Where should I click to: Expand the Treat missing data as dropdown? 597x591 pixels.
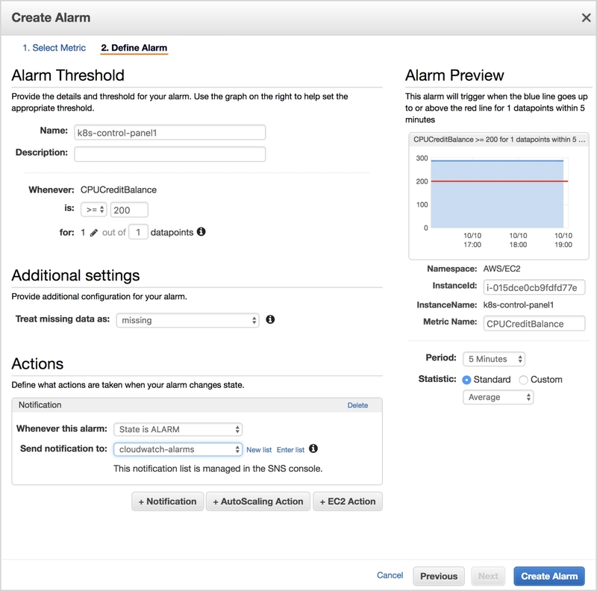187,320
